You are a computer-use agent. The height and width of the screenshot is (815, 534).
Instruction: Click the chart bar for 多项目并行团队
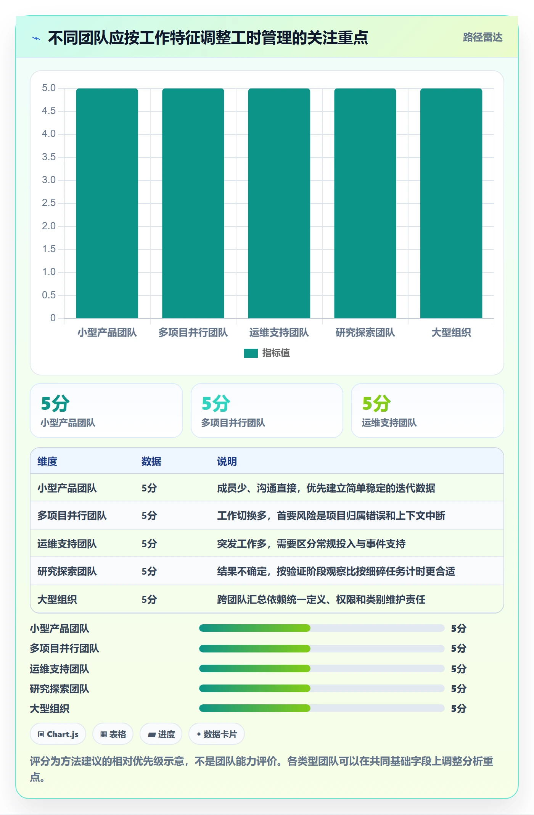coord(193,203)
